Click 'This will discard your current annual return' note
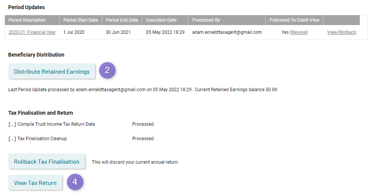The height and width of the screenshot is (196, 372). [135, 162]
